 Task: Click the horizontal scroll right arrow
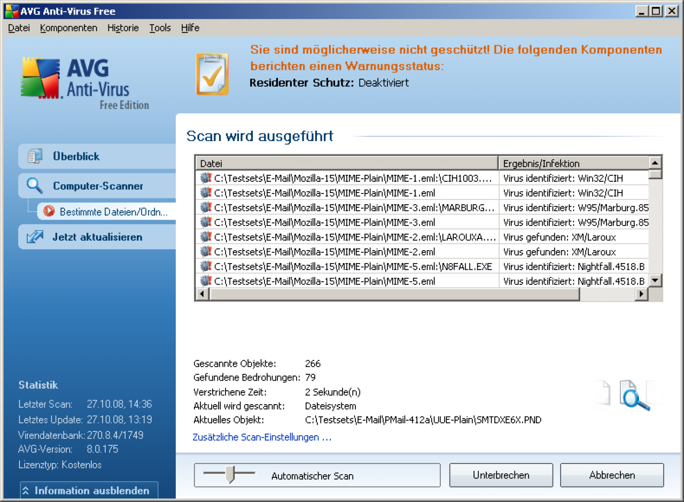coord(641,294)
